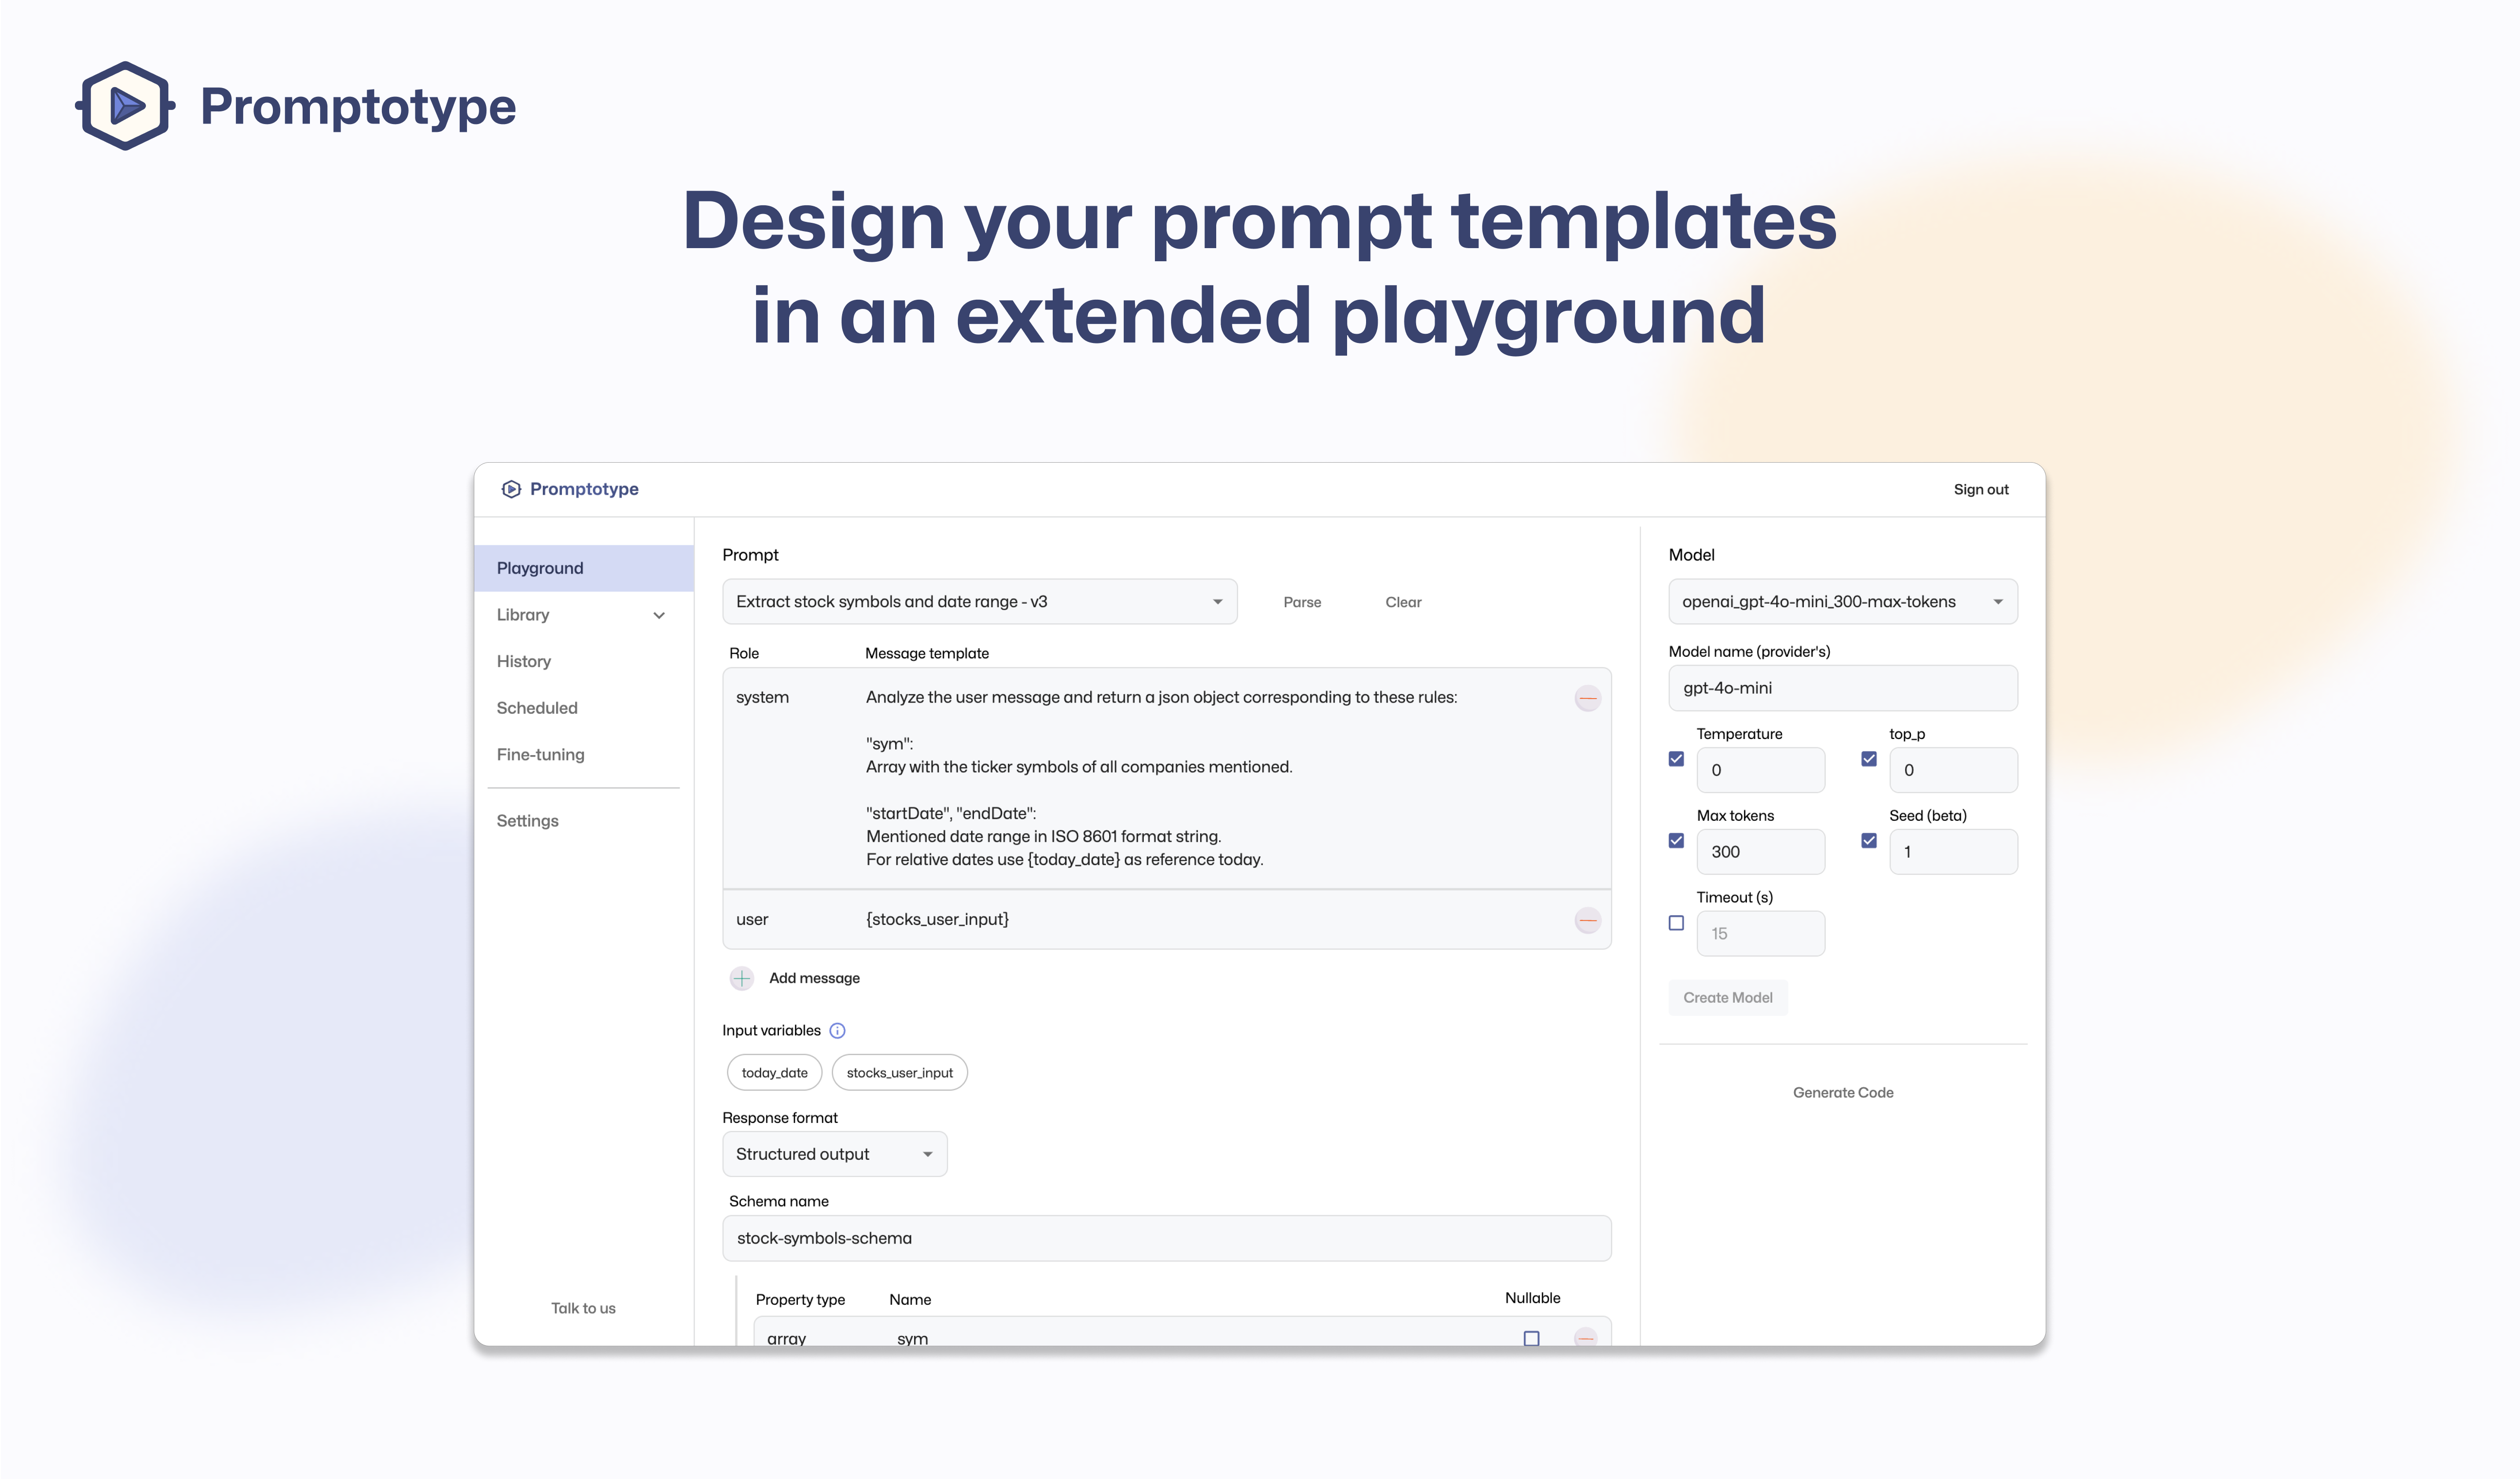2520x1479 pixels.
Task: Click the Schema name input field
Action: [x=1166, y=1238]
